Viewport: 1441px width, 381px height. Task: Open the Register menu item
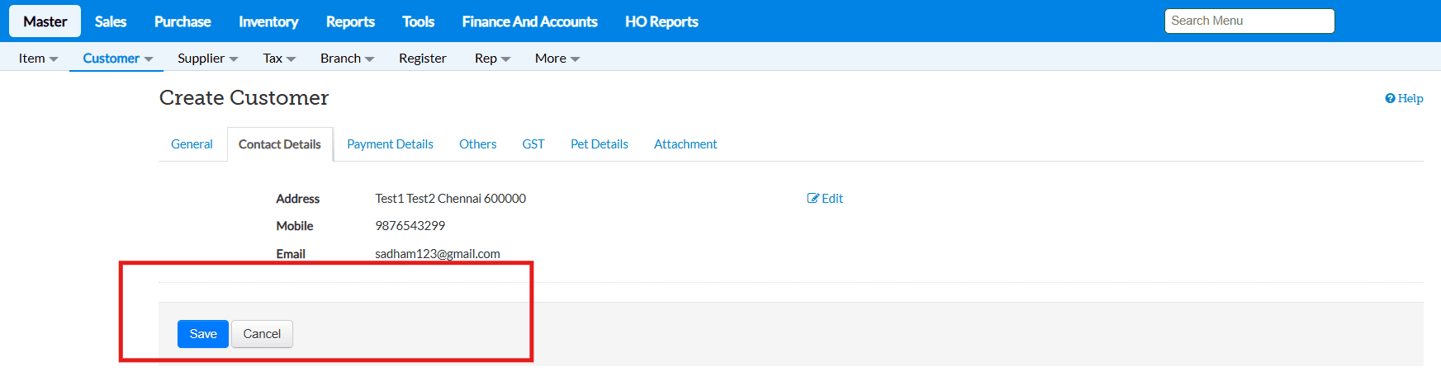422,59
